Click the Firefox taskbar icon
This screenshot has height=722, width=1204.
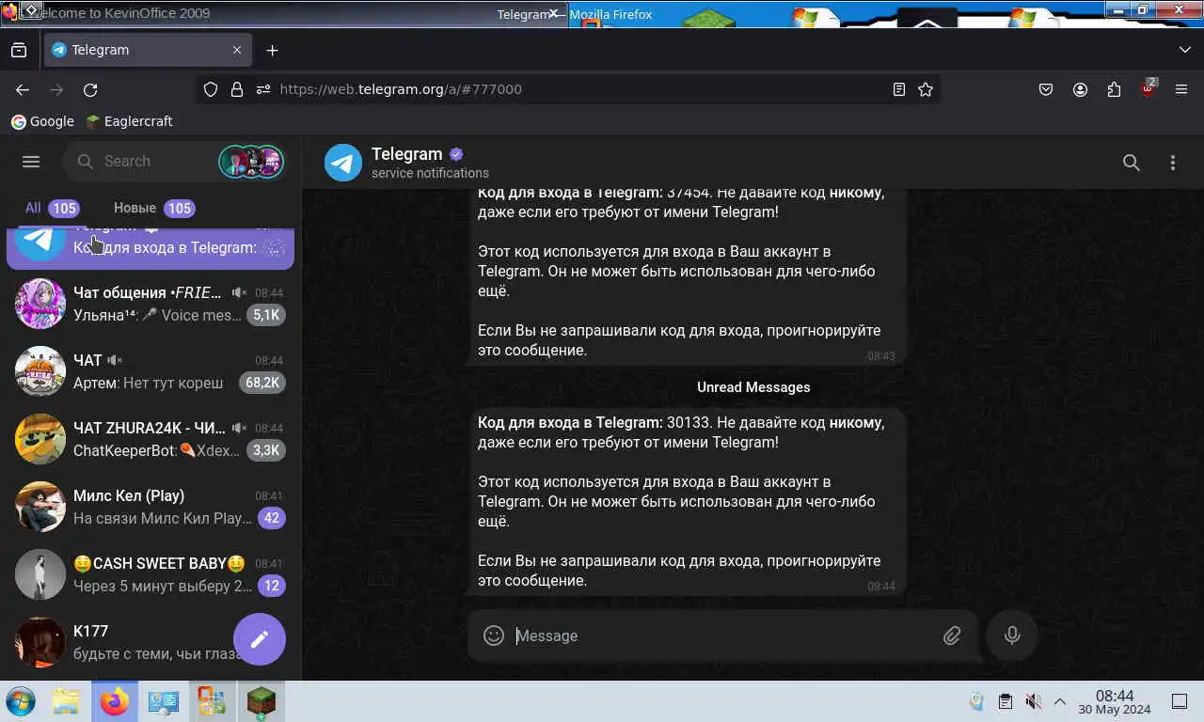tap(115, 701)
